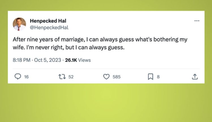Click the 8:18 PM timestamp
The image size is (212, 122).
click(x=22, y=60)
